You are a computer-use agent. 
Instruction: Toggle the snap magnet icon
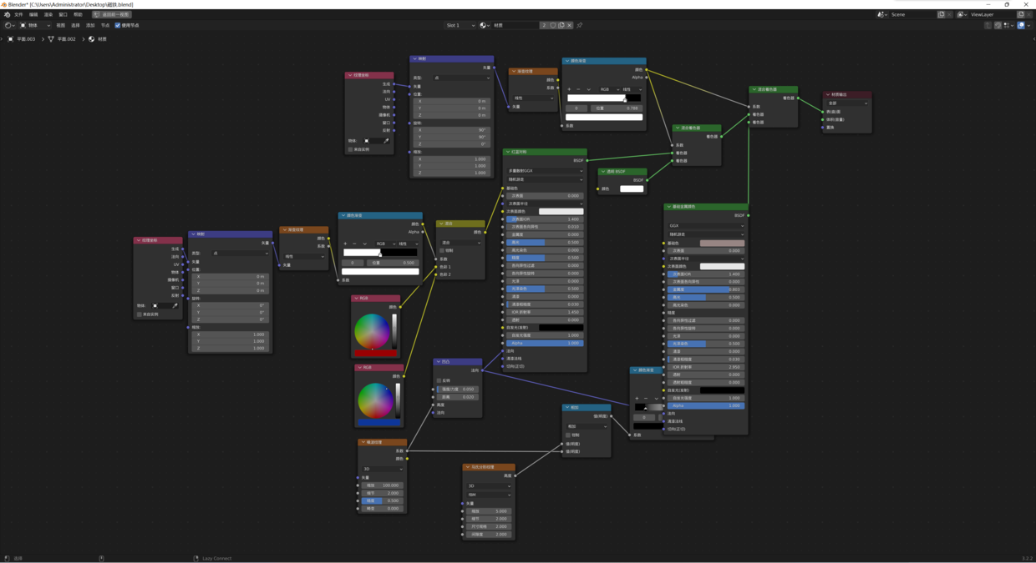(x=998, y=25)
